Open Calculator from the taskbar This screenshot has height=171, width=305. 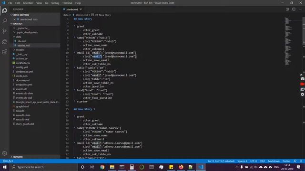coord(132,167)
